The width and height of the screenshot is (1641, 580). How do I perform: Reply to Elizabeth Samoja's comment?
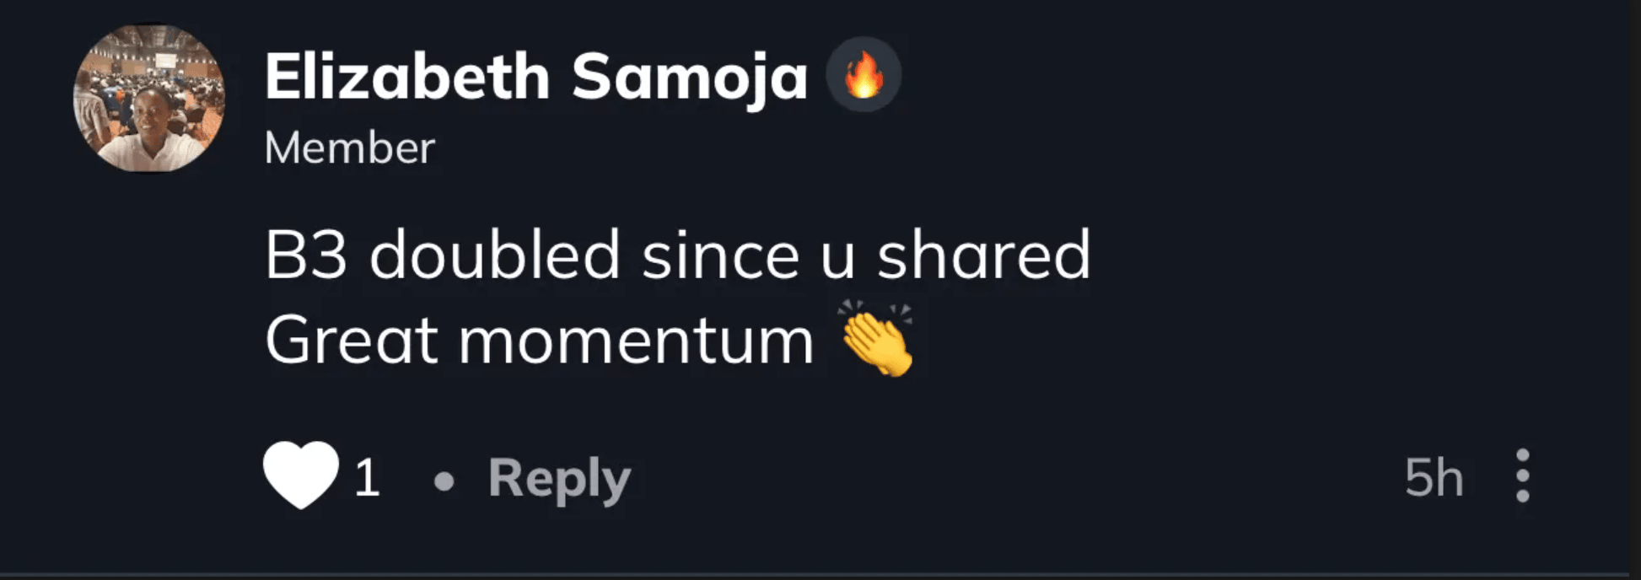point(559,478)
